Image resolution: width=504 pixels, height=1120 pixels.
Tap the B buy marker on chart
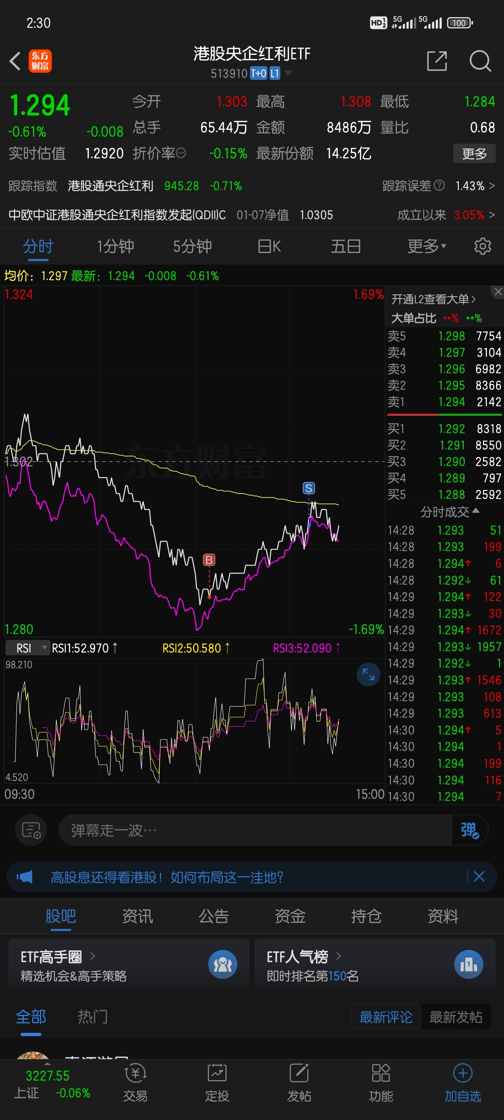click(x=209, y=560)
